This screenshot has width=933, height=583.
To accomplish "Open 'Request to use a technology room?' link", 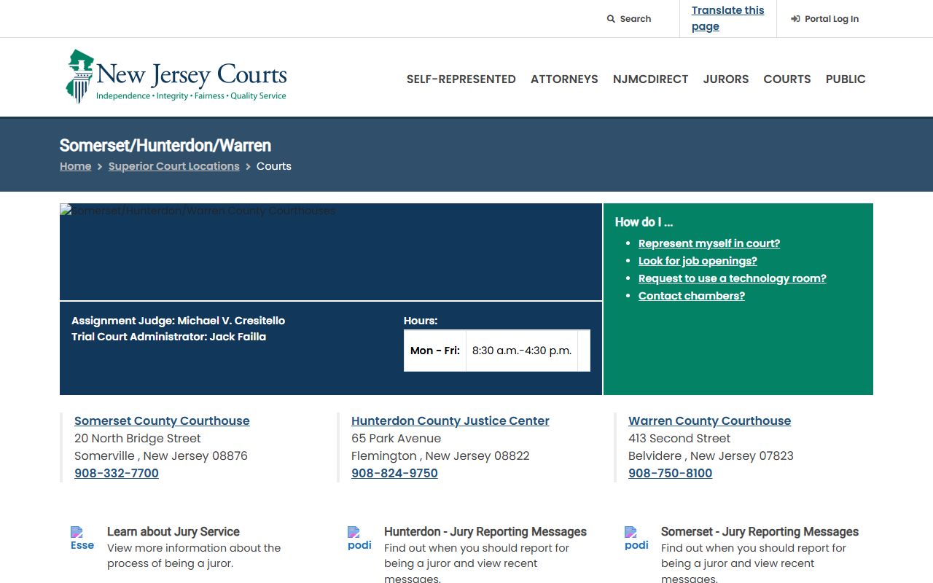I will tap(733, 278).
